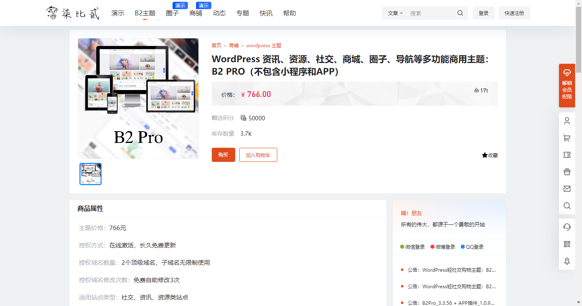Open the 专题 menu item
Screen dimensions: 582x306
click(x=242, y=13)
